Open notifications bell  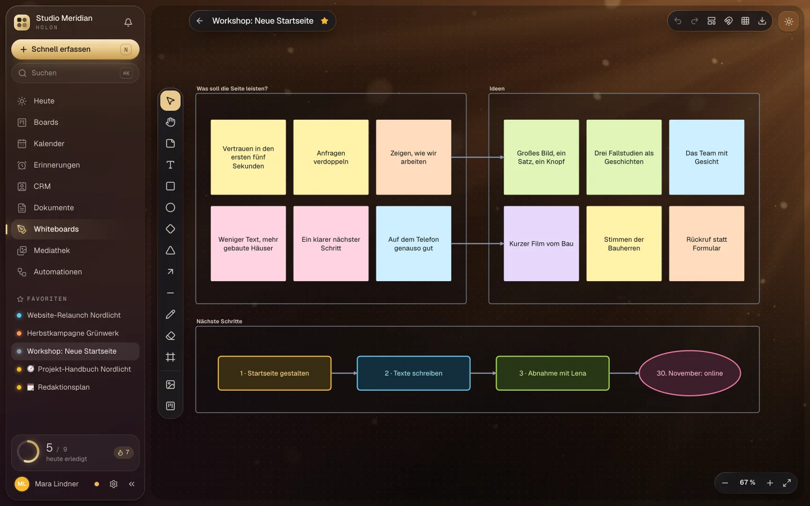click(128, 22)
